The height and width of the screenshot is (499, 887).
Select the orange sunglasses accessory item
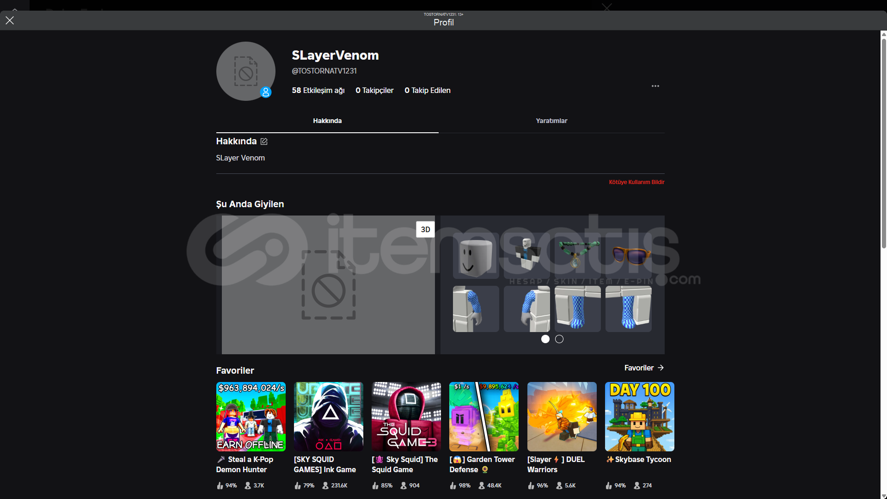coord(628,256)
